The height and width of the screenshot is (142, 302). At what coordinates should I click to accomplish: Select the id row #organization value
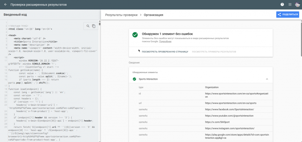tap(236, 95)
